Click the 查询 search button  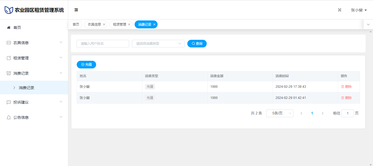pyautogui.click(x=197, y=44)
